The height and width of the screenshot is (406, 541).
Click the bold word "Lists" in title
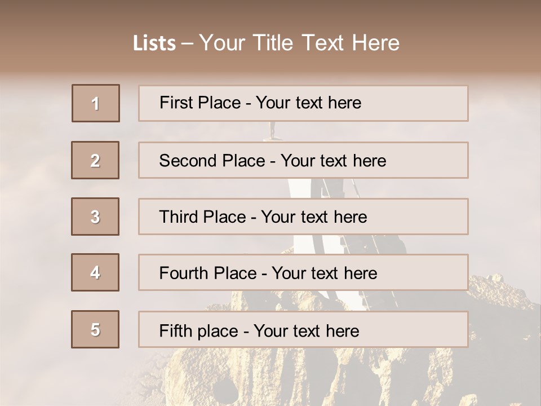tap(154, 43)
